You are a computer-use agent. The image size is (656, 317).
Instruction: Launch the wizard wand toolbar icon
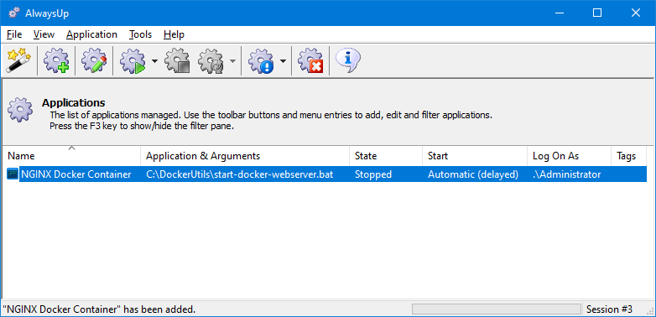pos(18,61)
